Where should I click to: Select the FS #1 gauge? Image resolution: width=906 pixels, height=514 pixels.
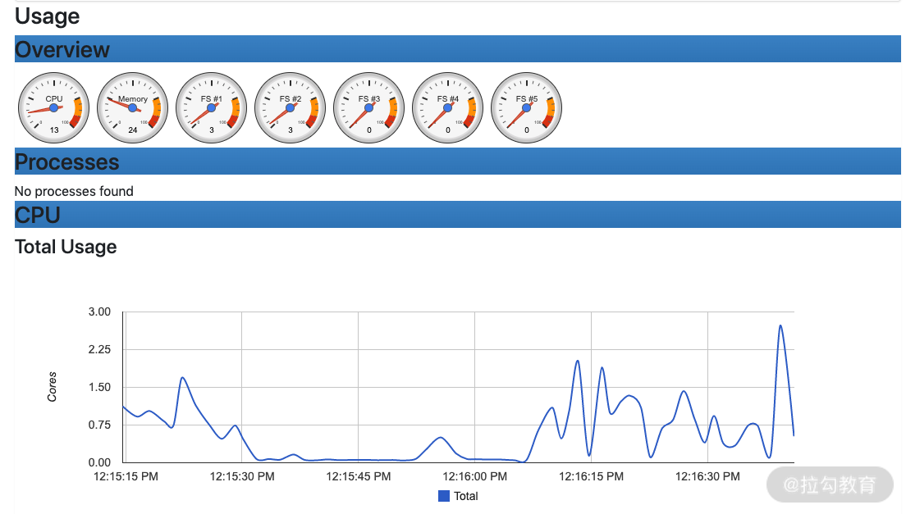[211, 107]
